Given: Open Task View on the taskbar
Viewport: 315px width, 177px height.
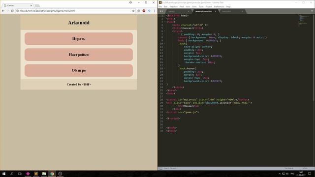Looking at the screenshot, I should coord(20,174).
